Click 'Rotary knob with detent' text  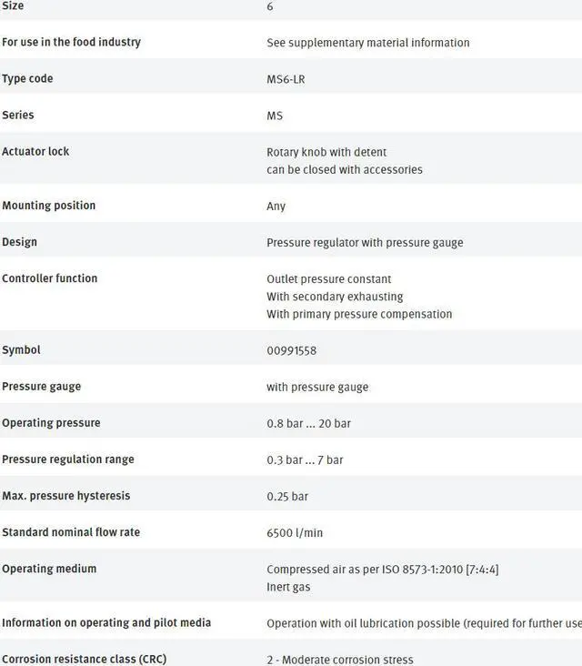pos(326,152)
